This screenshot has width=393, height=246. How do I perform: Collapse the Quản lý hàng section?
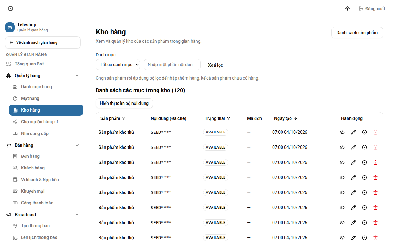tap(43, 76)
